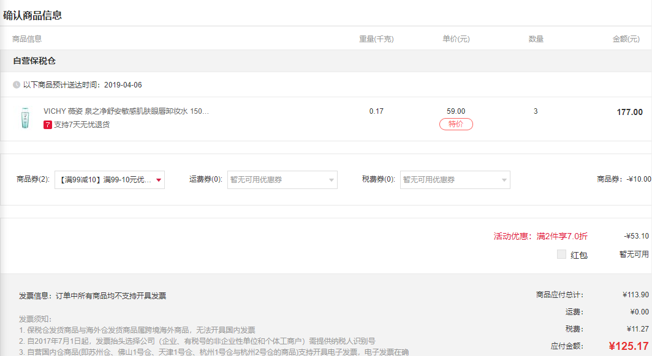Select the 应付金额 total ¥125.17
Viewport: 652px width, 356px height.
coord(629,346)
